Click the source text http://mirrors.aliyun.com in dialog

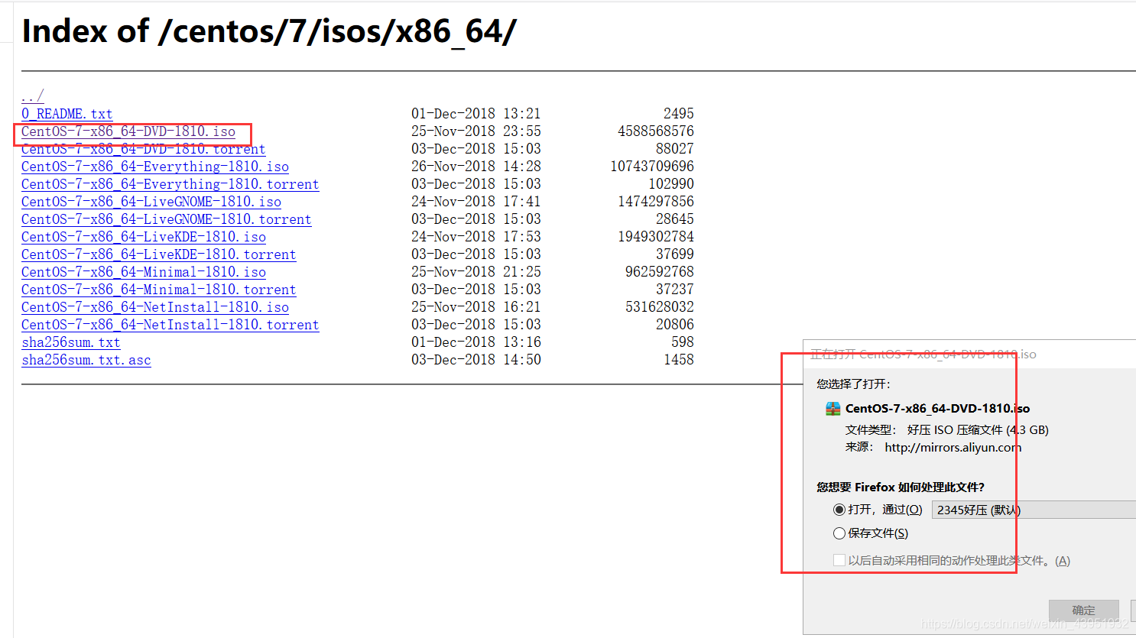click(x=953, y=448)
